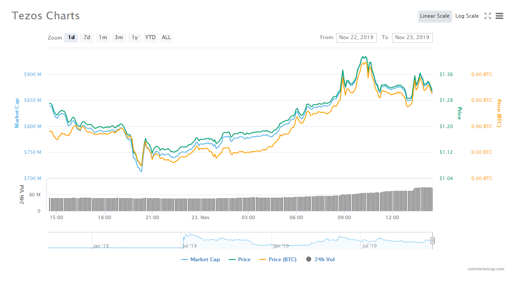The image size is (519, 284).
Task: Grab the navigator right range handle
Action: coord(432,241)
